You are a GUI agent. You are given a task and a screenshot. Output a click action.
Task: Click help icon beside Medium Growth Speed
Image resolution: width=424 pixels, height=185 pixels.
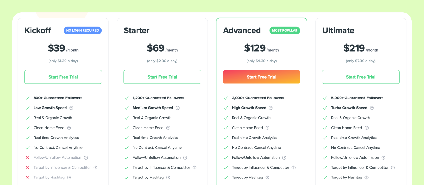[x=177, y=108]
